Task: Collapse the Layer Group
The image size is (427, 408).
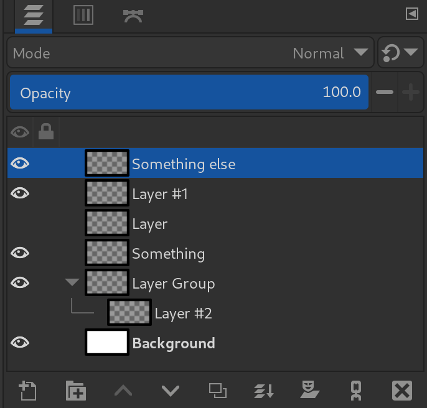Action: click(x=72, y=282)
